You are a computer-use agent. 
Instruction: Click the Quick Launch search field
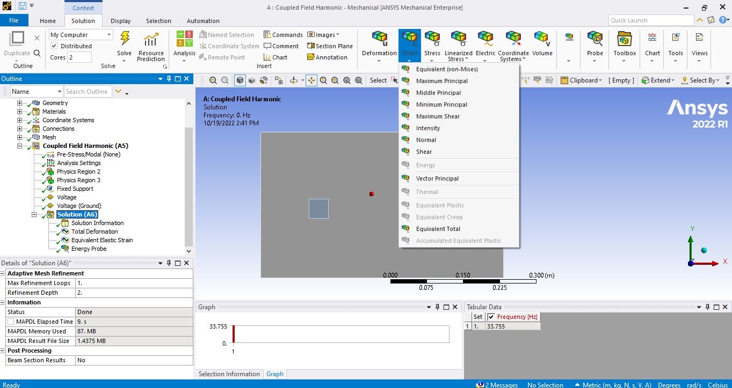tap(650, 20)
